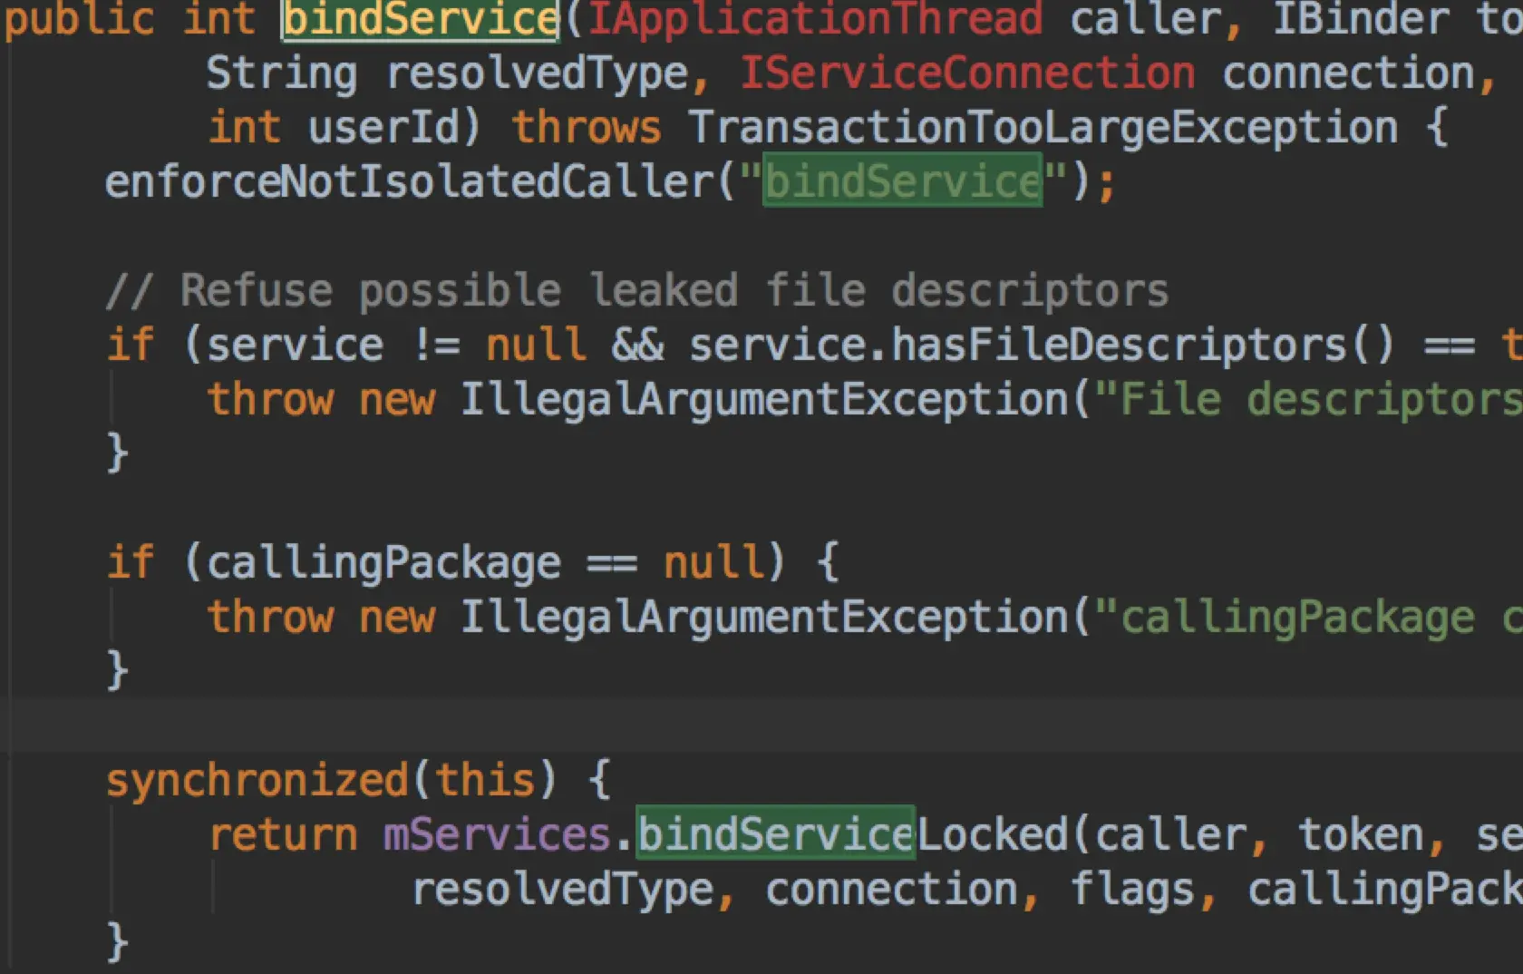The image size is (1523, 974).
Task: Click the "callingPackage" string literal in the throw
Action: point(1308,618)
